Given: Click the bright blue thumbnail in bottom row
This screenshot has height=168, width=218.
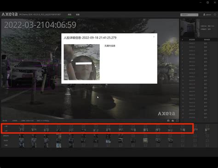Looking at the screenshot, I should (58, 145).
